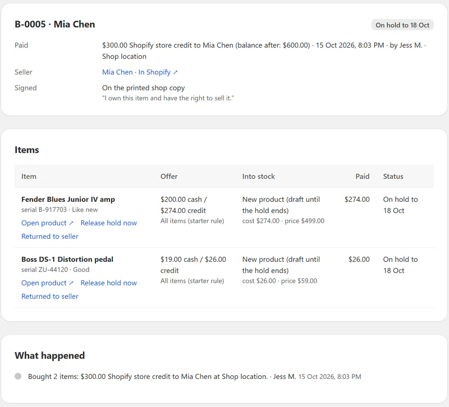Click the 'Items' section heading
The width and height of the screenshot is (449, 407).
[x=26, y=150]
